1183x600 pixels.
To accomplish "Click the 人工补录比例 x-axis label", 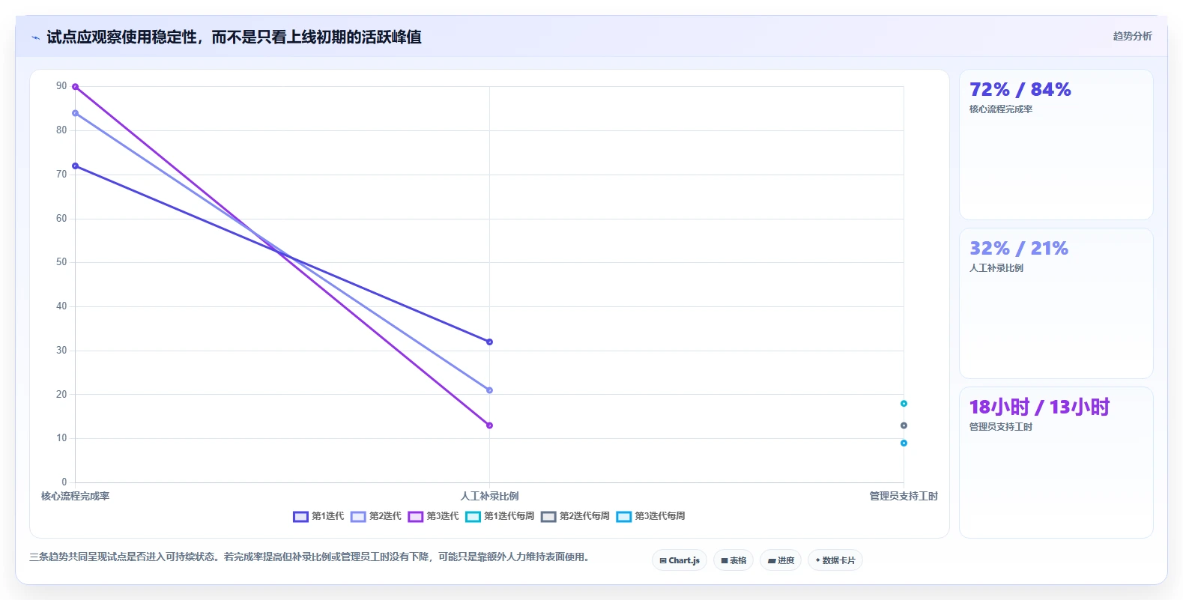I will coord(489,496).
